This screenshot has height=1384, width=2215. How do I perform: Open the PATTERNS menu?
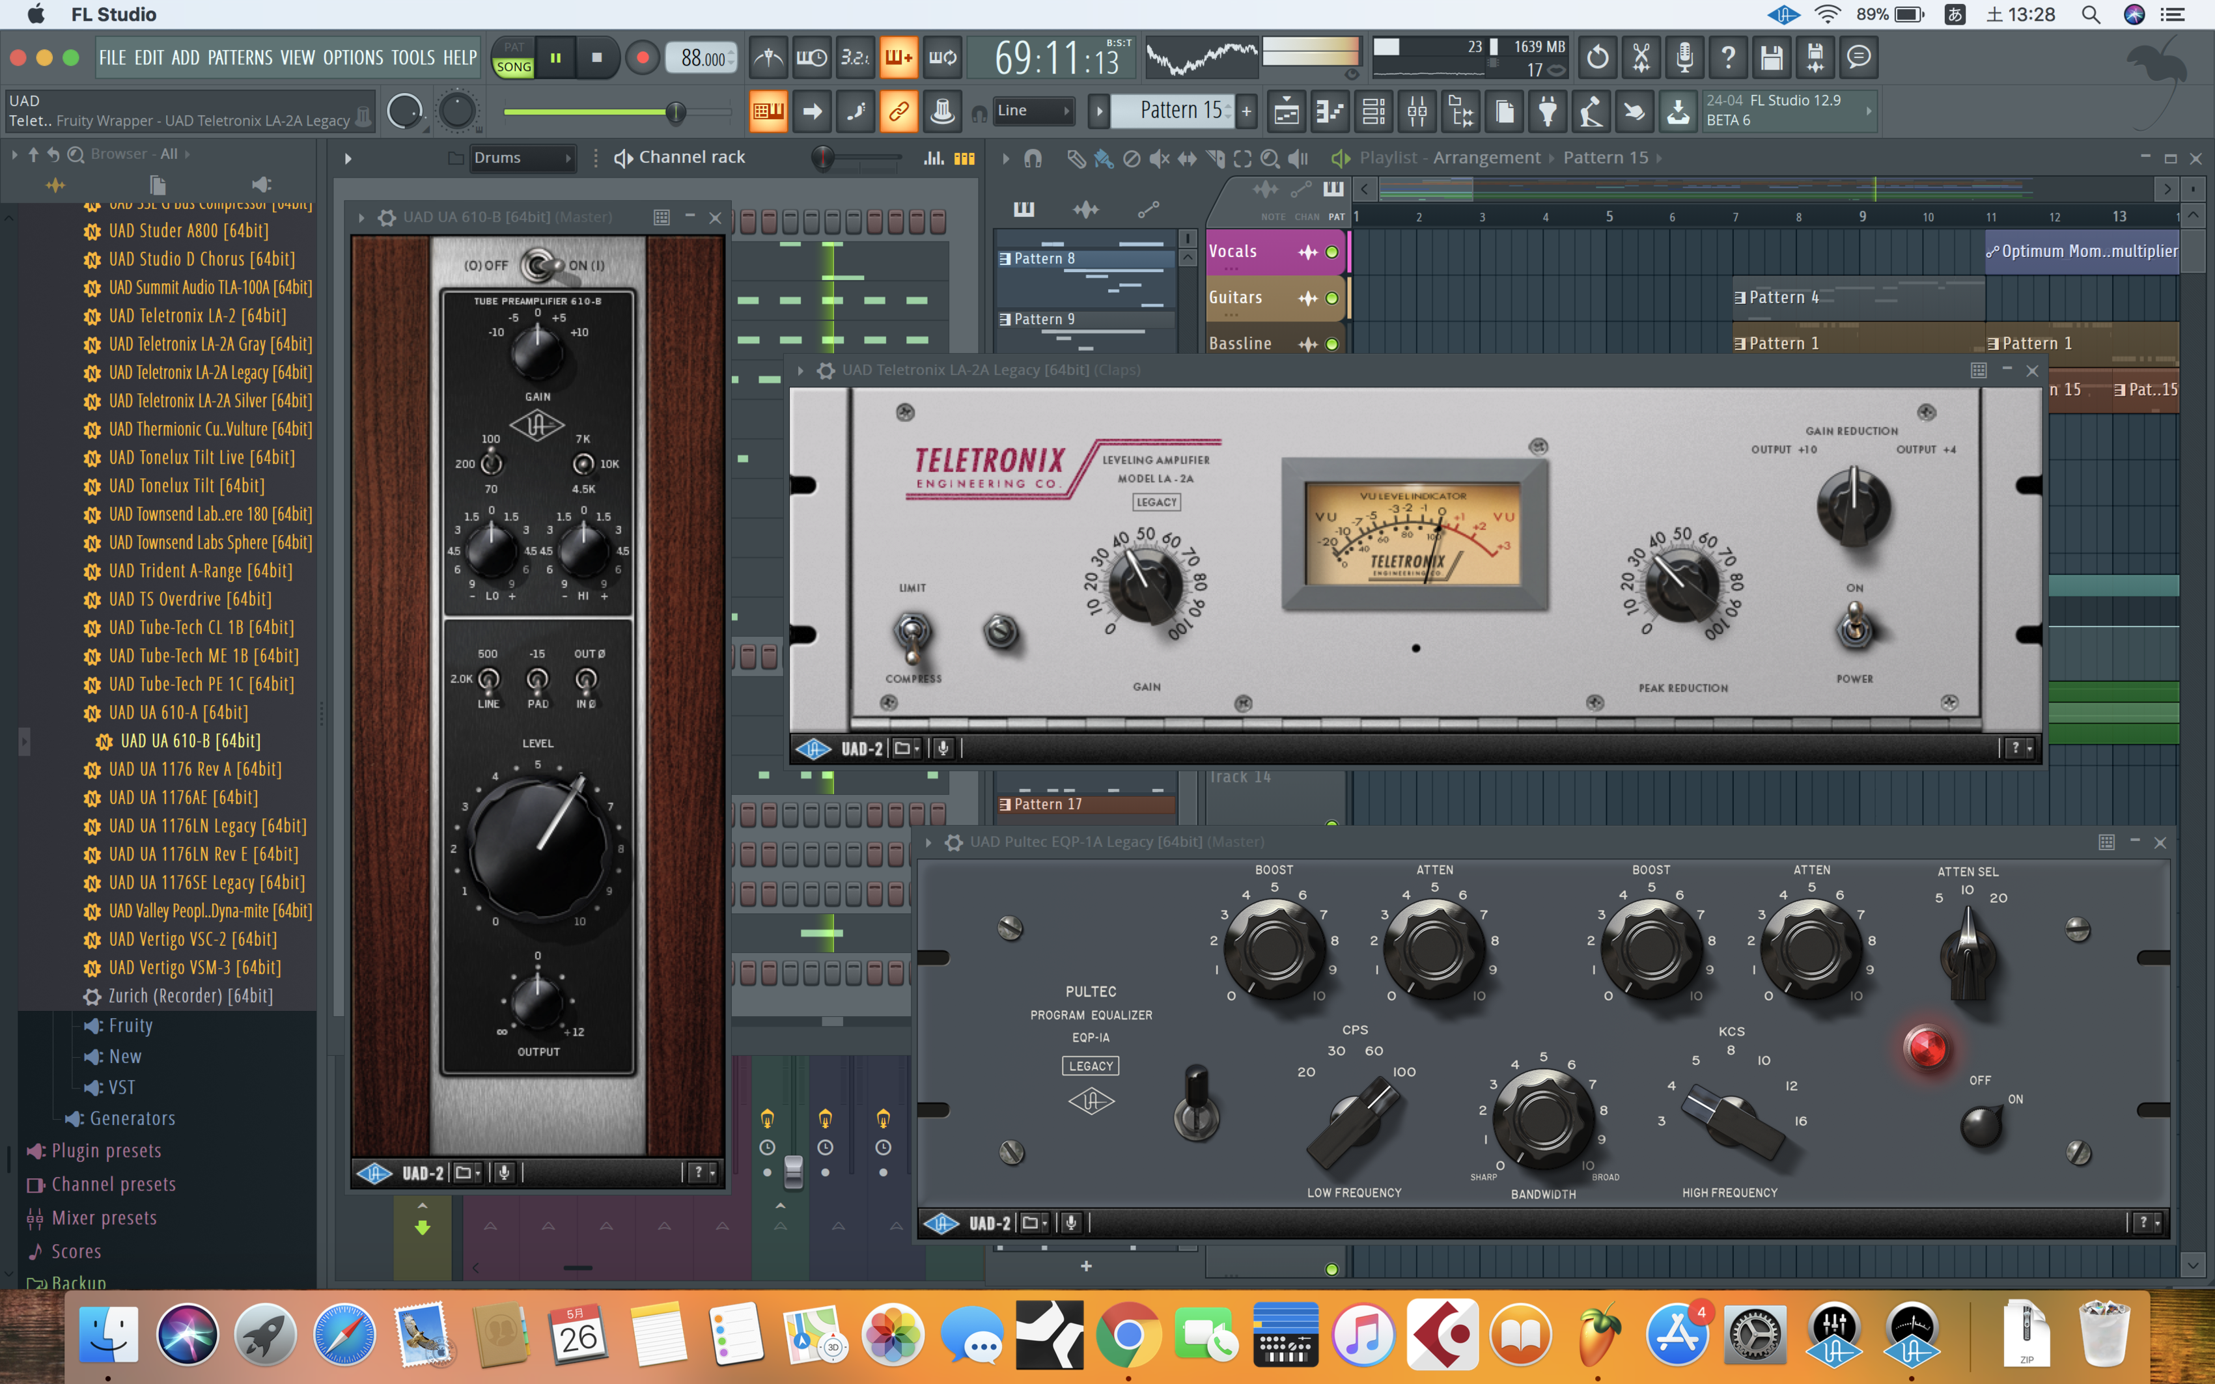240,58
